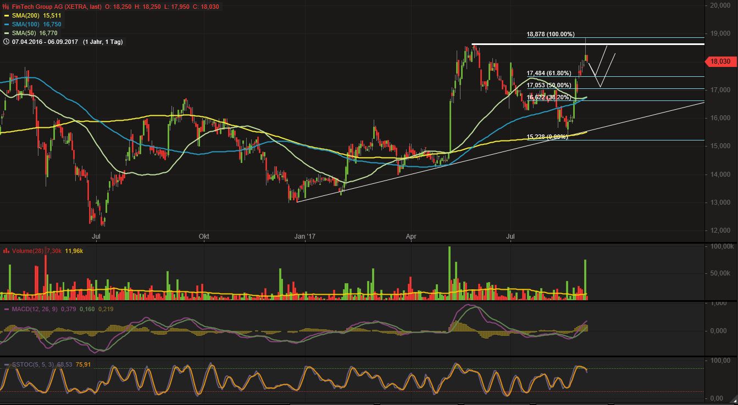The image size is (738, 405).
Task: Click the Volume bar chart icon
Action: coord(6,251)
